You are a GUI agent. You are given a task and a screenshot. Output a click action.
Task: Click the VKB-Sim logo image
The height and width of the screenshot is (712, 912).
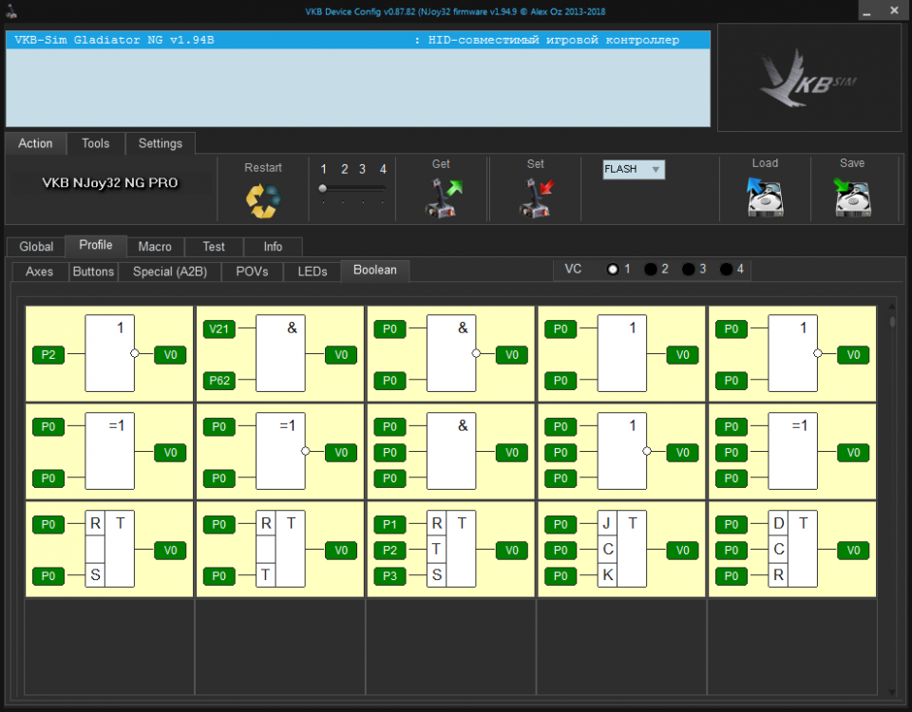(808, 79)
